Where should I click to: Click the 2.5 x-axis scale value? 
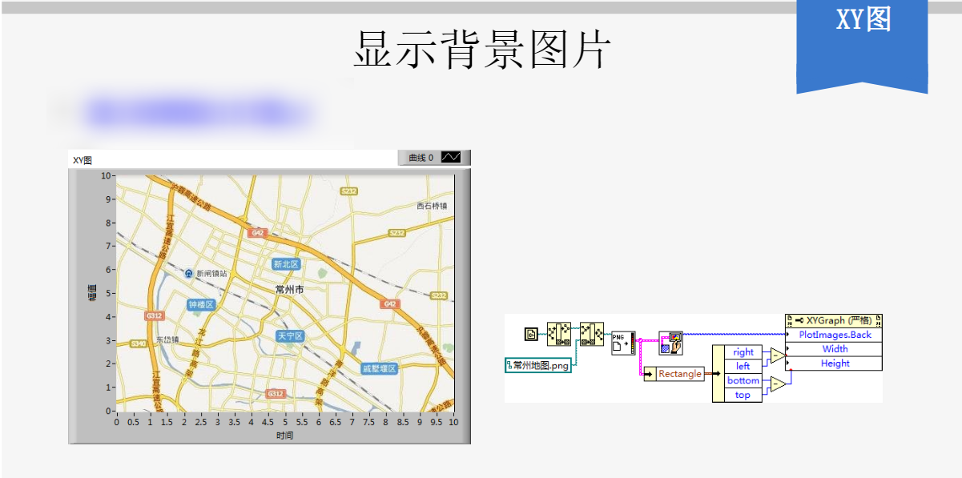201,422
